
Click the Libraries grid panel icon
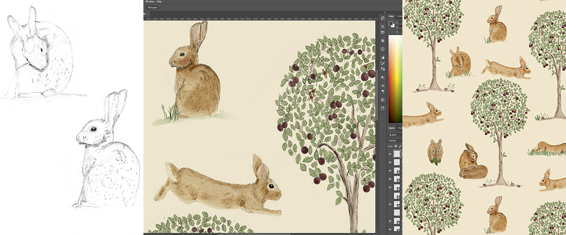pos(383,32)
